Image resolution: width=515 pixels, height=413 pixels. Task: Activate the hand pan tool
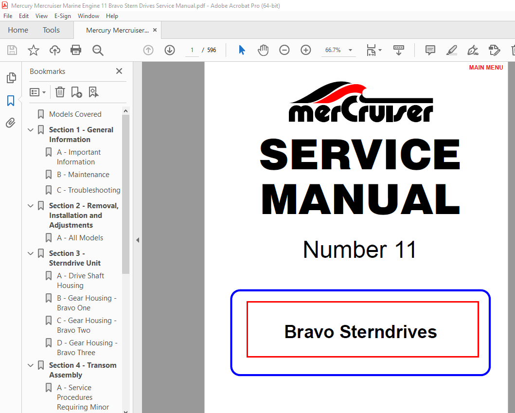pos(263,50)
